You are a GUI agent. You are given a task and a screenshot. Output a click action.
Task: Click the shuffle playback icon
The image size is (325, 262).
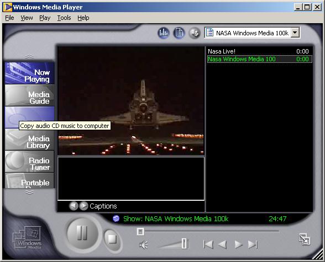pos(195,33)
